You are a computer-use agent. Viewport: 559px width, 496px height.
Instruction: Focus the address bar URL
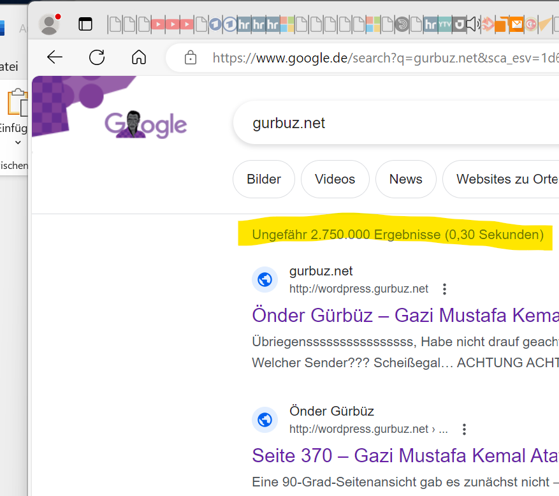385,57
